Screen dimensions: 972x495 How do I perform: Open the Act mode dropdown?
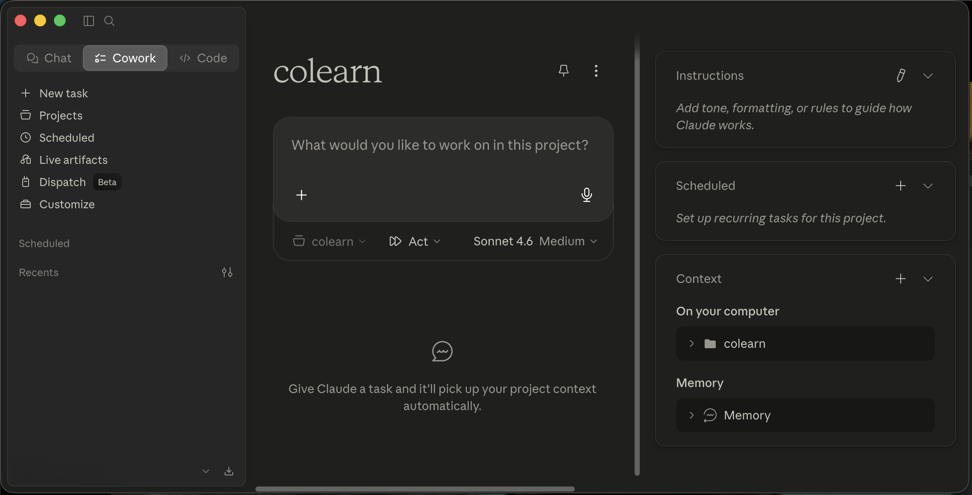pyautogui.click(x=415, y=242)
